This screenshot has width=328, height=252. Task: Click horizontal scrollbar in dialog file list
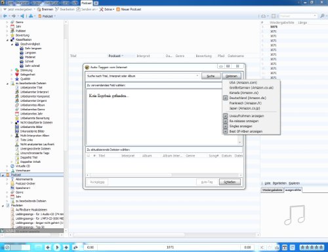[164, 175]
